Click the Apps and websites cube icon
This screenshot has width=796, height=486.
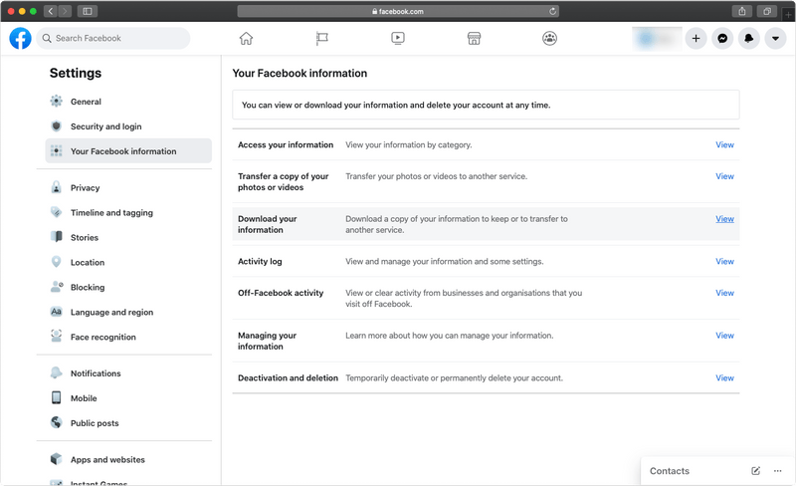pyautogui.click(x=57, y=459)
